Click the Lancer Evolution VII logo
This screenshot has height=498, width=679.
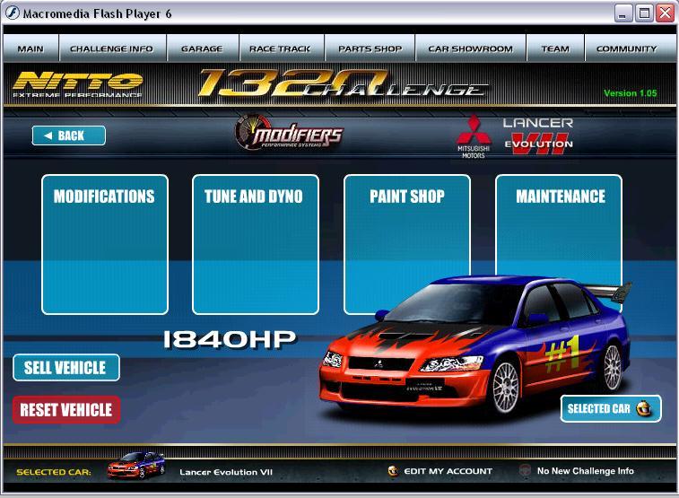[x=538, y=136]
